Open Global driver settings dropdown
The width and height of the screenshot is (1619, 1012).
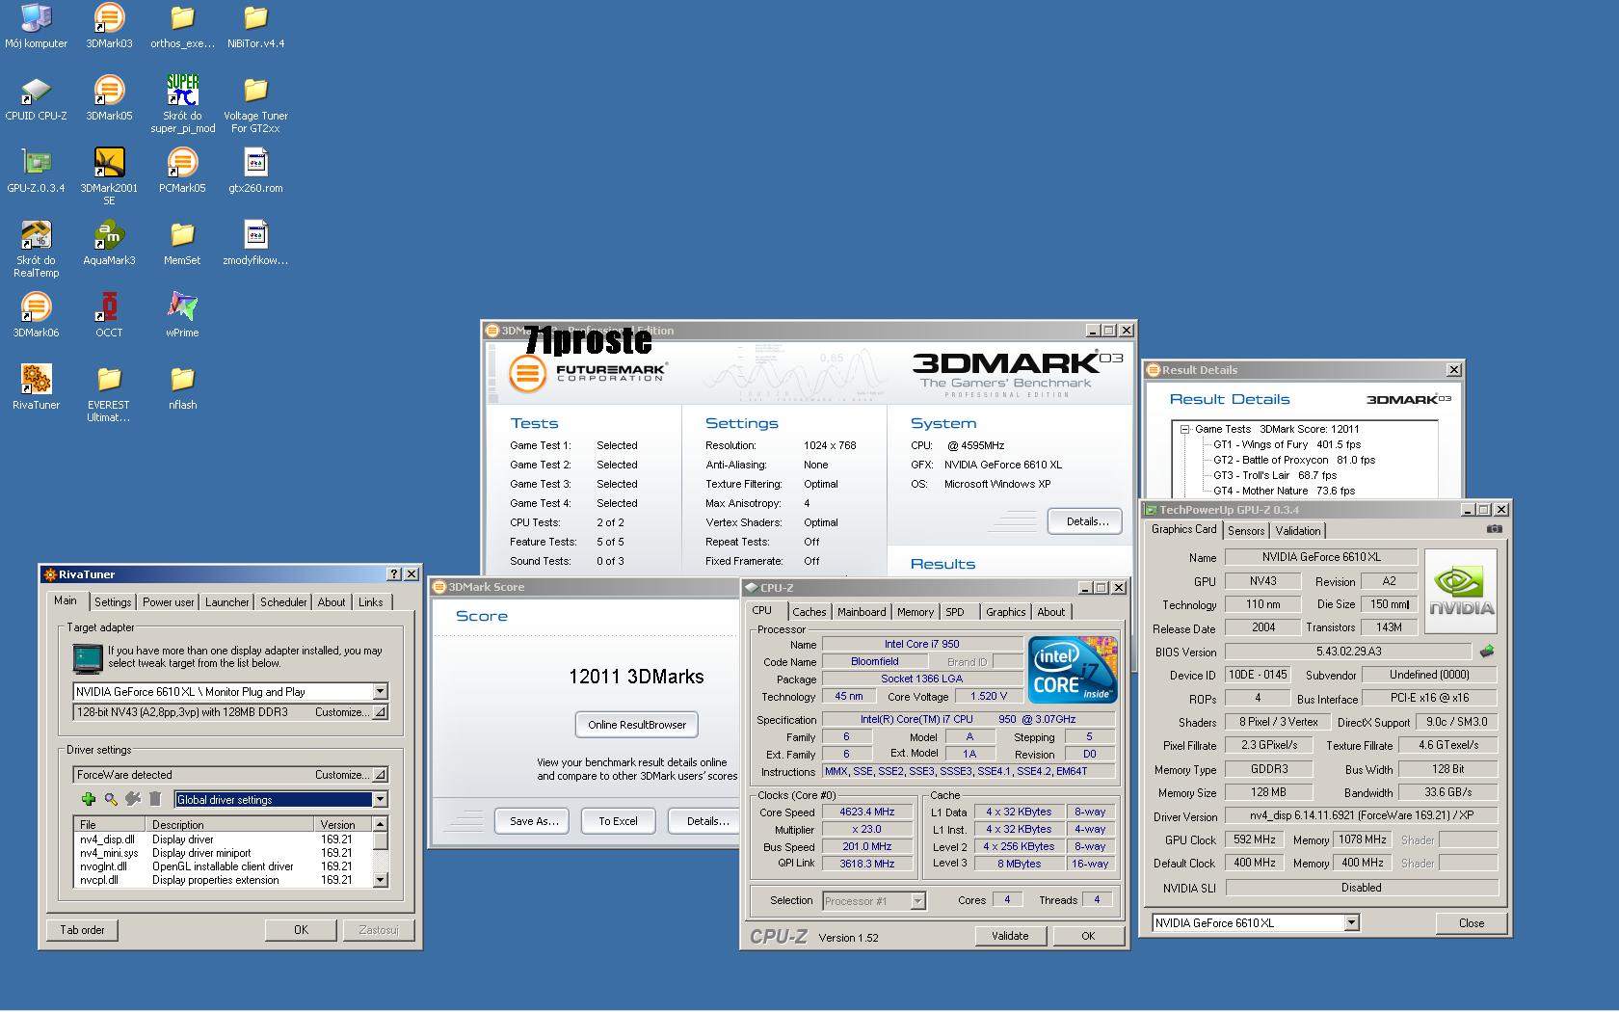pyautogui.click(x=380, y=799)
